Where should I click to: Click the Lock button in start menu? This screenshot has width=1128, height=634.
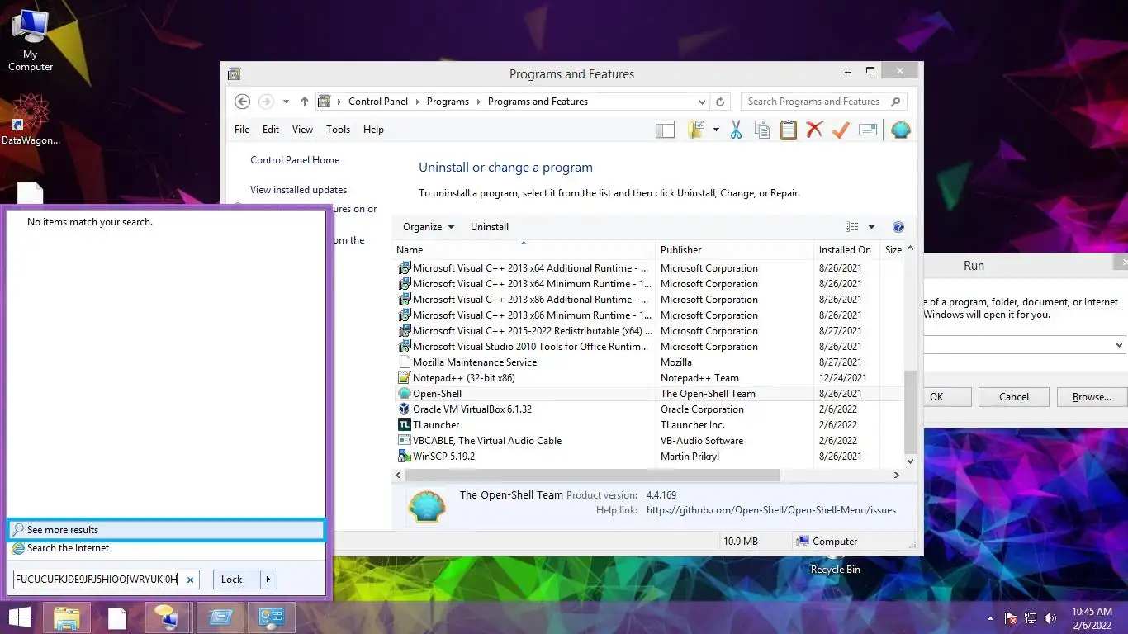(x=237, y=580)
